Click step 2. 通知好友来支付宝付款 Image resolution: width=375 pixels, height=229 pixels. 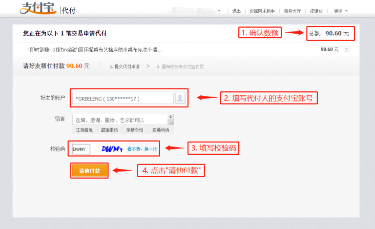180,66
